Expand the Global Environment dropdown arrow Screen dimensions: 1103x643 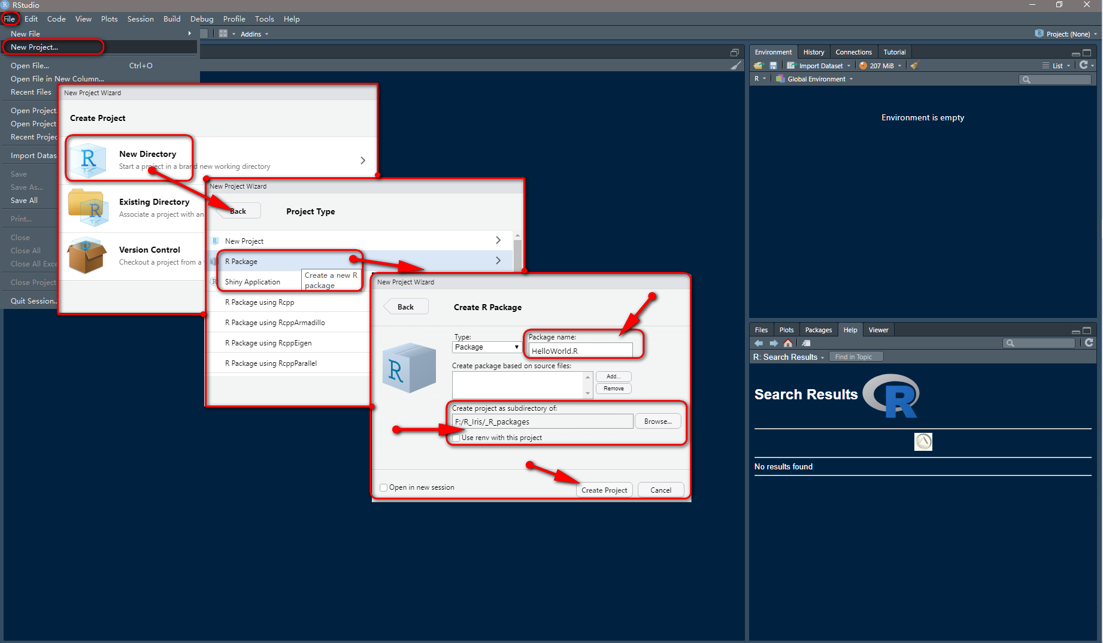(x=851, y=79)
